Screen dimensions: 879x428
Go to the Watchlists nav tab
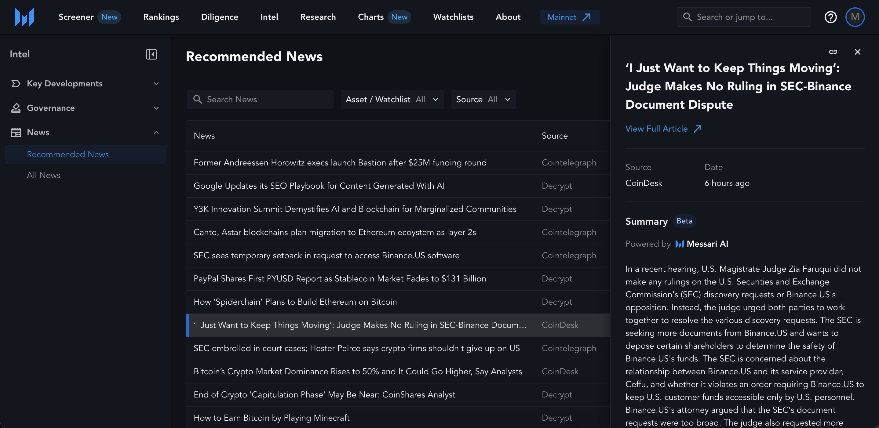(x=453, y=17)
